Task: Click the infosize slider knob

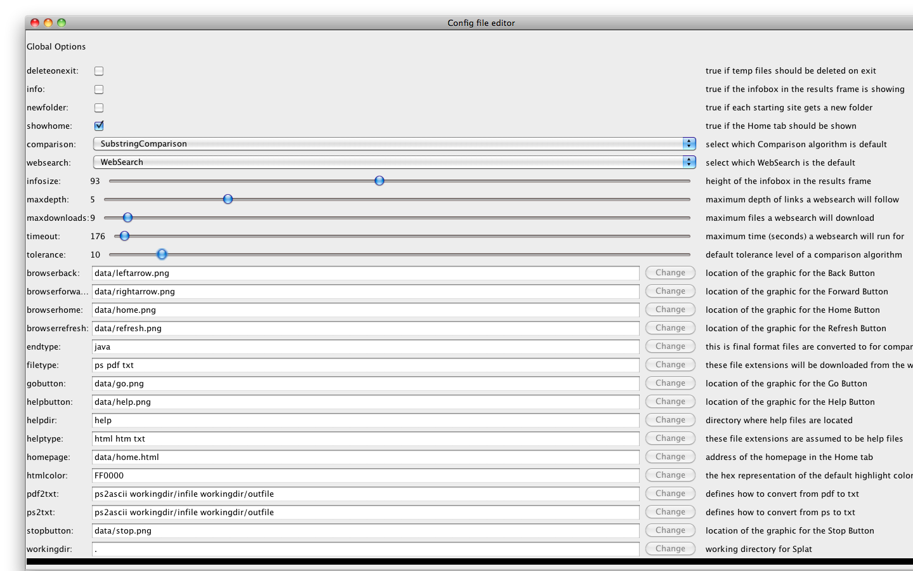Action: coord(379,181)
